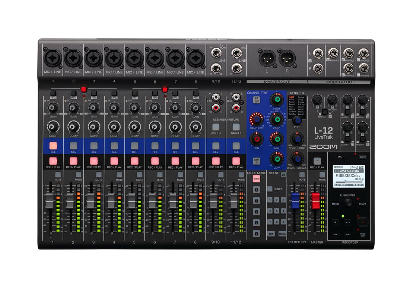Click the effect TYPE selector knob

tap(297, 120)
